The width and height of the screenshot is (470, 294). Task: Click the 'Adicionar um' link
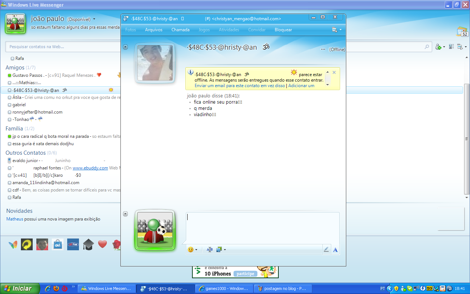pyautogui.click(x=301, y=86)
